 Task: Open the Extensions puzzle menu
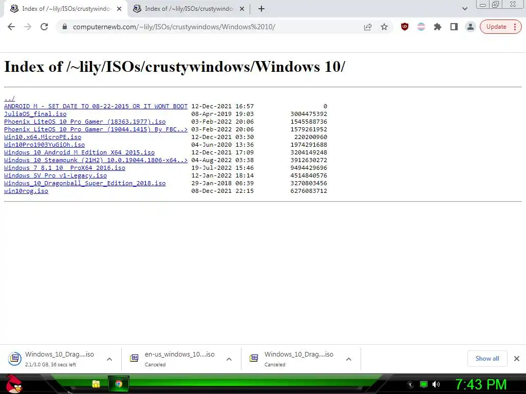438,27
